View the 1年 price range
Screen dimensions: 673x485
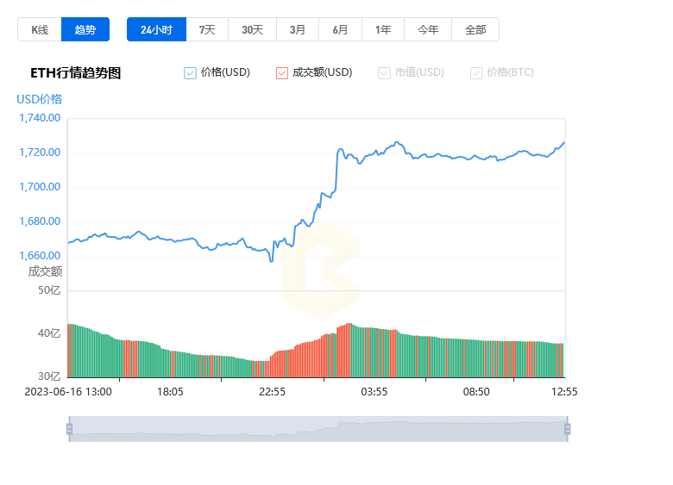coord(383,29)
